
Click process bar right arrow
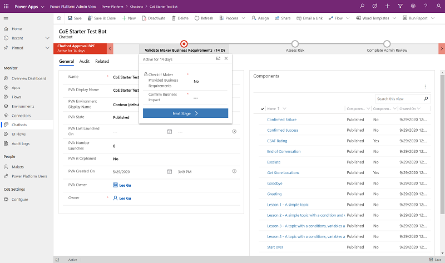click(x=442, y=48)
